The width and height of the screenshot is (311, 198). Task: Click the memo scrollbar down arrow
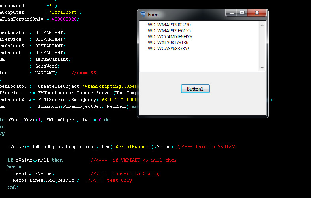tap(262, 68)
